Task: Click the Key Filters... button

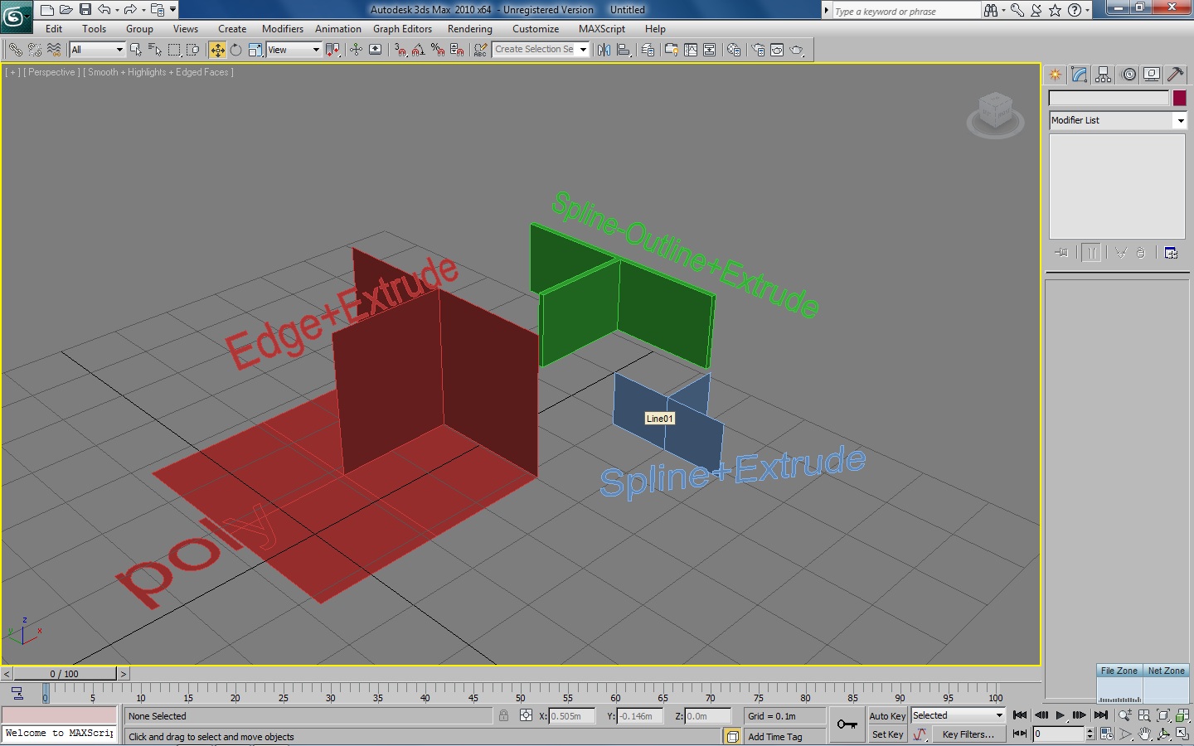Action: tap(968, 734)
